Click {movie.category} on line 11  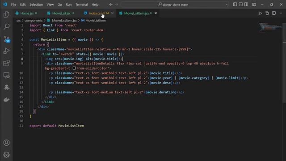pos(194,78)
